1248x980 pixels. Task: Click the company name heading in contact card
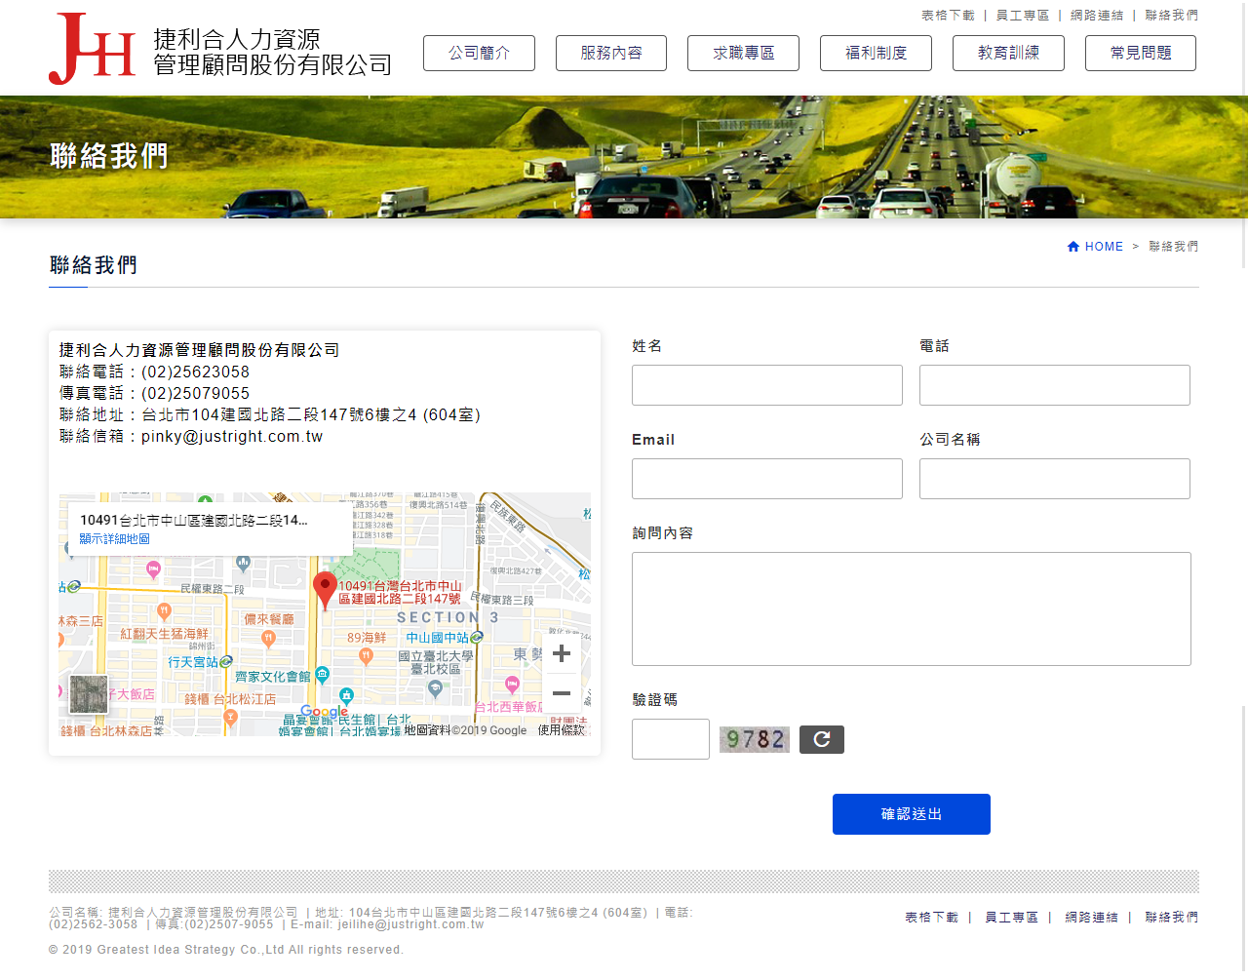tap(199, 350)
